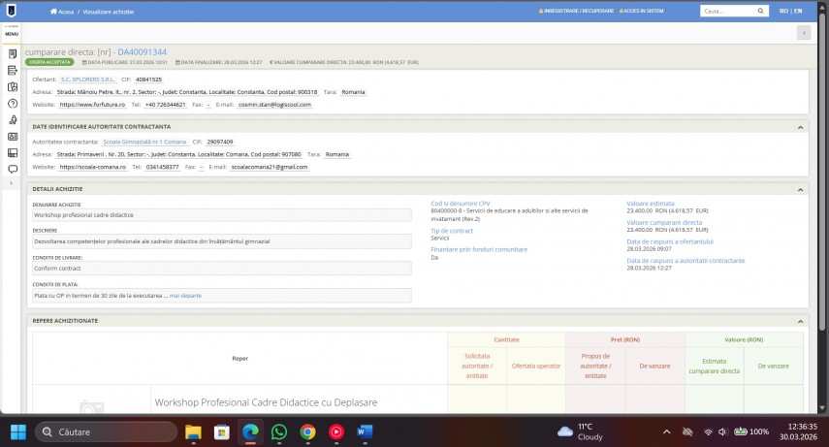Screen dimensions: 829x447
Task: Click the help question mark sidebar icon
Action: point(13,103)
